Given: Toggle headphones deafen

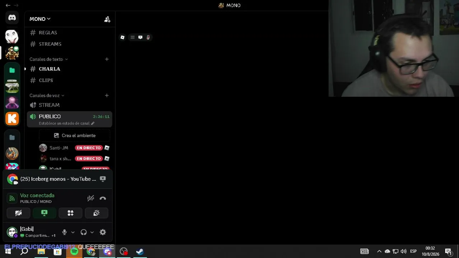Looking at the screenshot, I should click(x=84, y=232).
